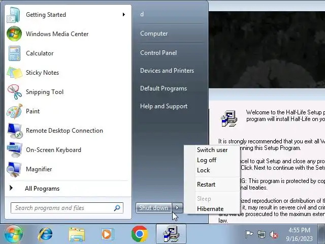Click the Magnifier icon

click(x=14, y=169)
